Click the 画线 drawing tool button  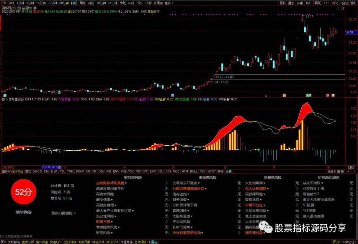(x=318, y=3)
